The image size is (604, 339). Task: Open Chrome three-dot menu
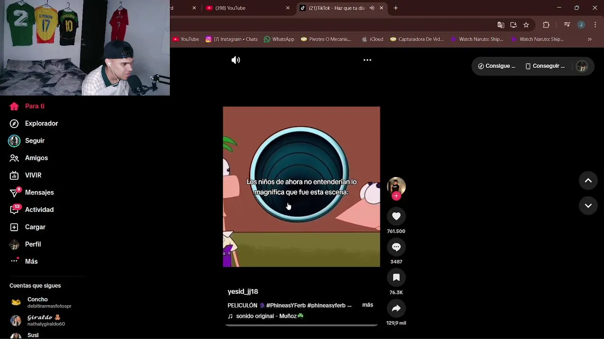click(x=595, y=25)
